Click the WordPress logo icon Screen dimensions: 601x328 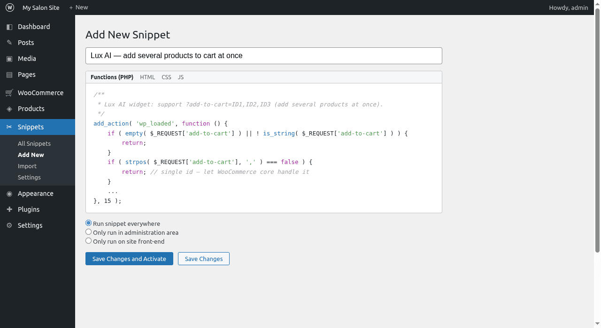pyautogui.click(x=10, y=7)
